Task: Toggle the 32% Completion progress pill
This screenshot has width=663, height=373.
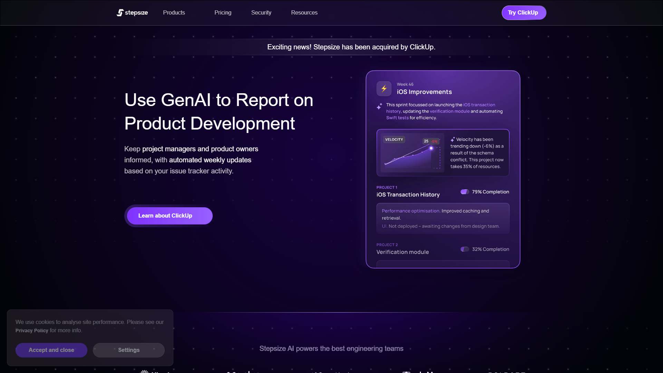Action: (465, 249)
